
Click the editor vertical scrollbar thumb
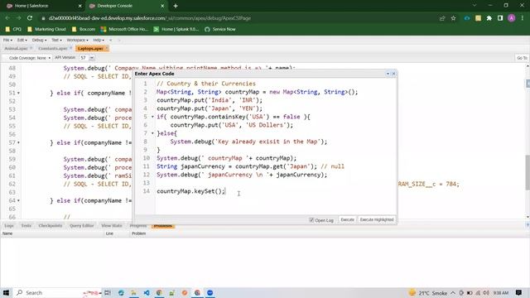click(528, 172)
